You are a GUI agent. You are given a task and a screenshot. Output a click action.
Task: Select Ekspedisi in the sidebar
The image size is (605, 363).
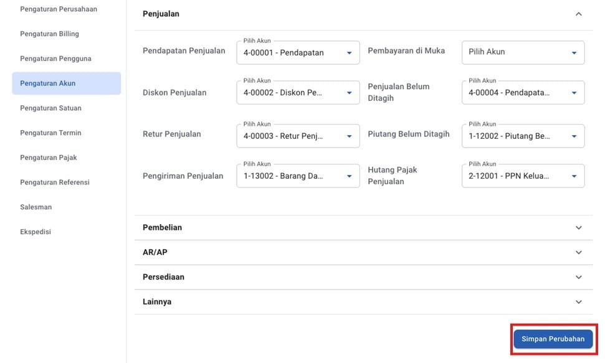(36, 232)
